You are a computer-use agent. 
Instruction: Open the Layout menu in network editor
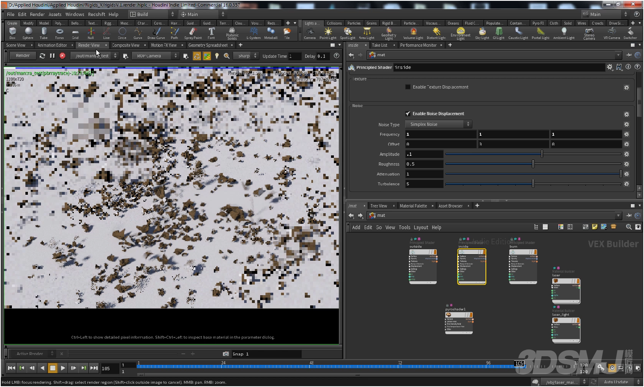pyautogui.click(x=421, y=228)
